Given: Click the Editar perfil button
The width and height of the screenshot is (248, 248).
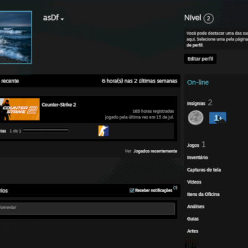Looking at the screenshot, I should [200, 59].
